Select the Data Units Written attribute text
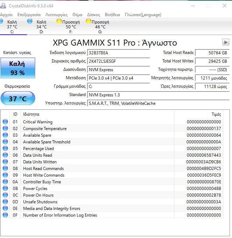The height and width of the screenshot is (238, 232). [40, 162]
